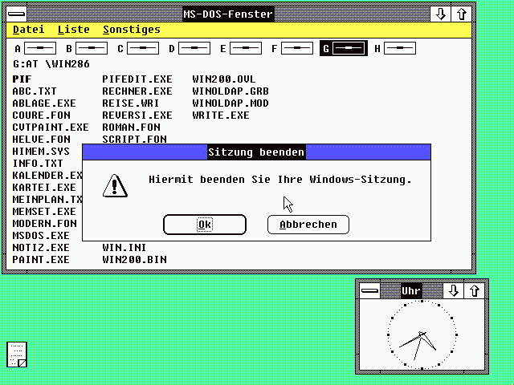Select the PIF directory entry
Screen dimensions: 514x385
click(x=22, y=79)
